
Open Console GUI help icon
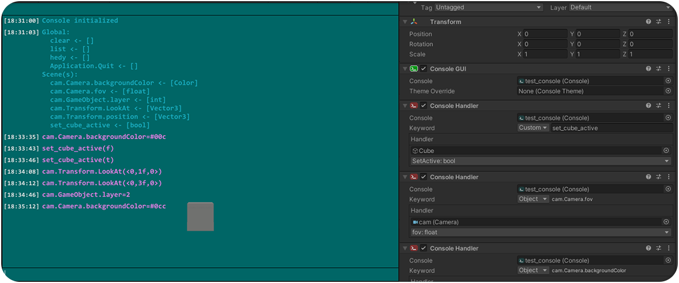648,69
